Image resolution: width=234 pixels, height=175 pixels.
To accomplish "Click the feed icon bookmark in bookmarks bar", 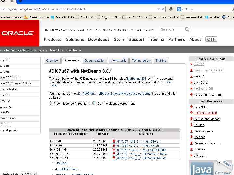I will (x=26, y=17).
